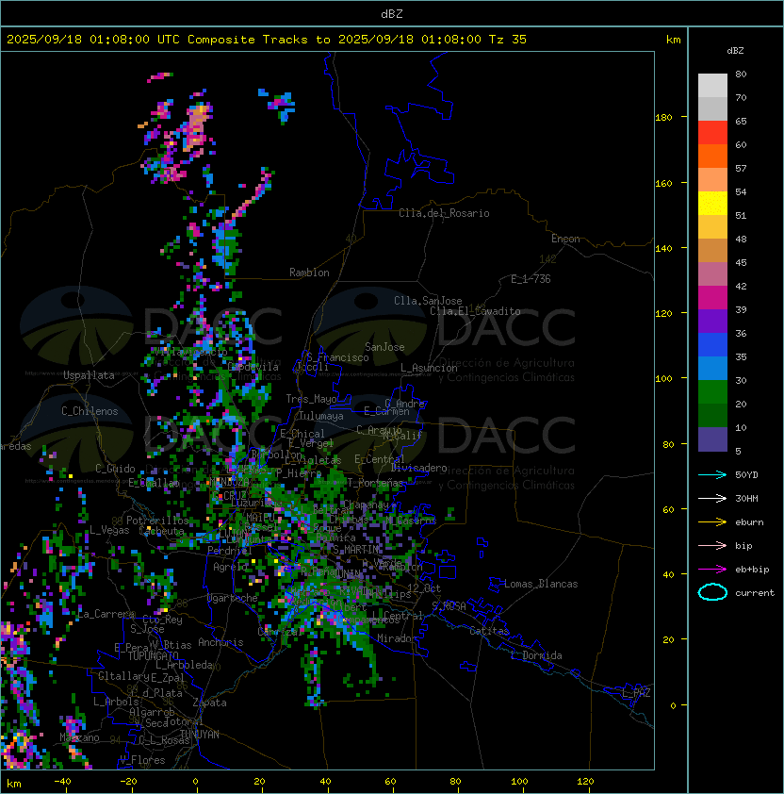Pick the light blue 30-35 dBZ swatch
The height and width of the screenshot is (794, 784).
(x=712, y=369)
